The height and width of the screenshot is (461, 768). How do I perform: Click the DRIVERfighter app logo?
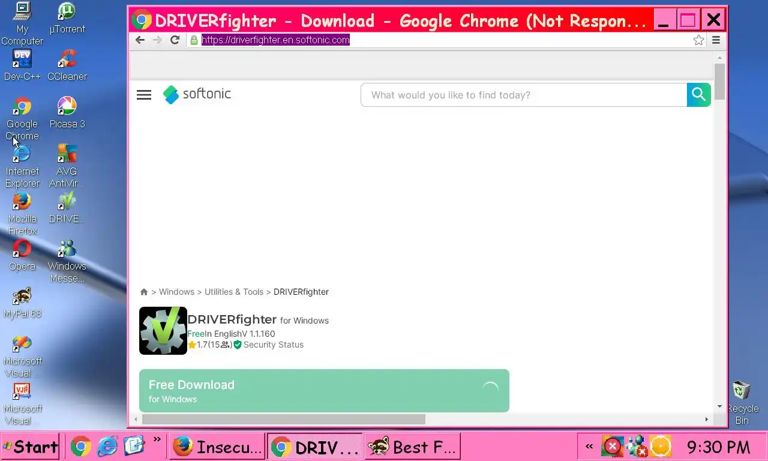163,331
